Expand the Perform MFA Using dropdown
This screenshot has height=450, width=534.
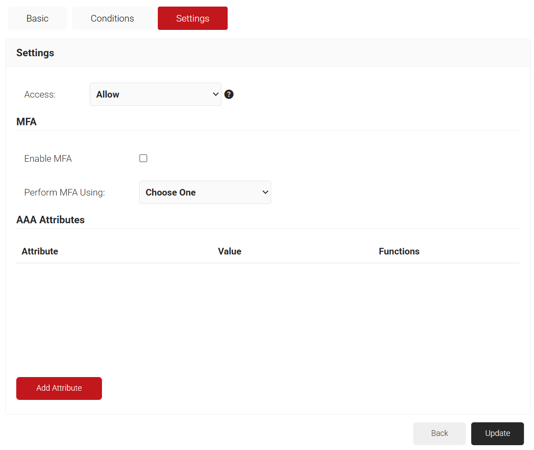(205, 192)
